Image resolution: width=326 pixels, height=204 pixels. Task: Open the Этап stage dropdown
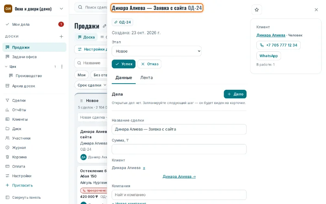pos(156,51)
